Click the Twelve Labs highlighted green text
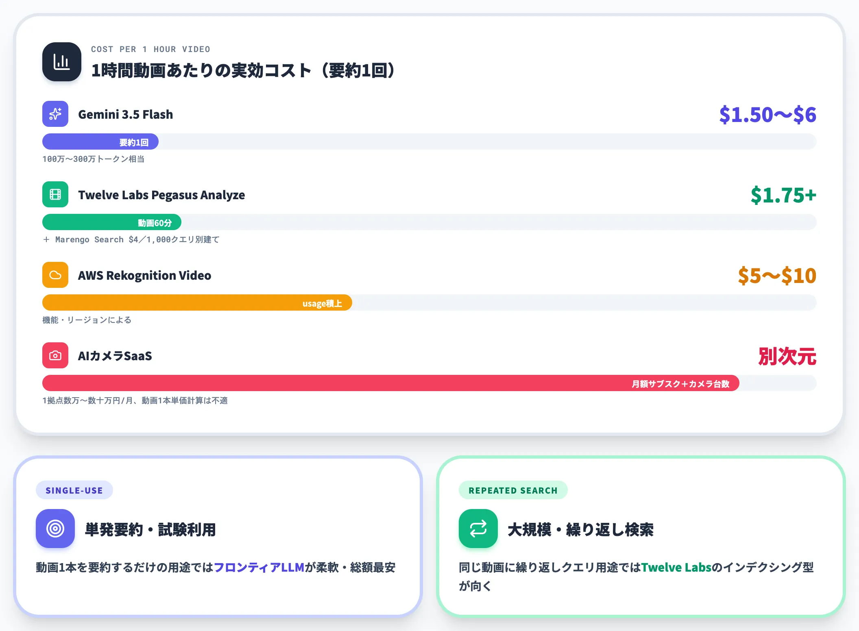The height and width of the screenshot is (631, 859). click(676, 567)
